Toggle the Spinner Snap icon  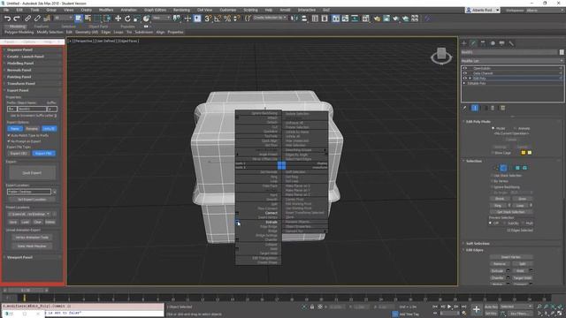pos(236,19)
